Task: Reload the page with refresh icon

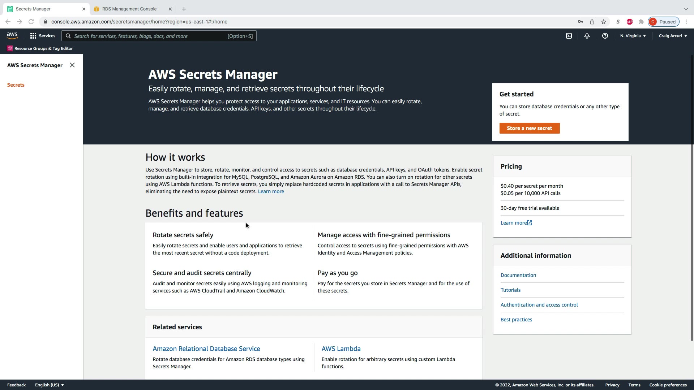Action: pos(31,22)
